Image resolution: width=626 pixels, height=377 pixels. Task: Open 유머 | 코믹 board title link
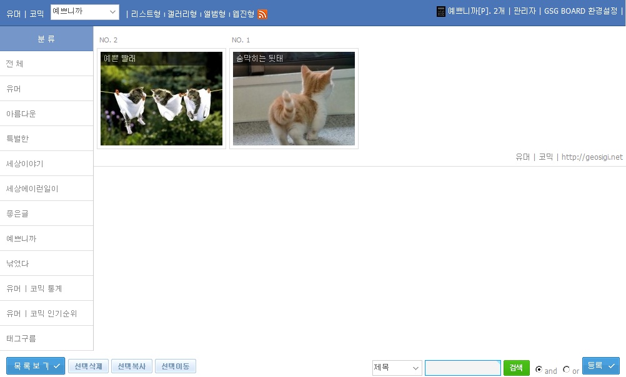(x=25, y=14)
